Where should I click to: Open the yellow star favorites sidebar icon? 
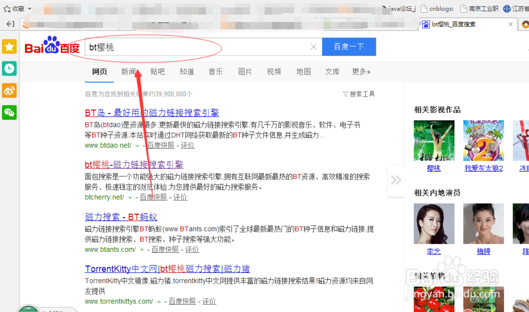tap(9, 46)
